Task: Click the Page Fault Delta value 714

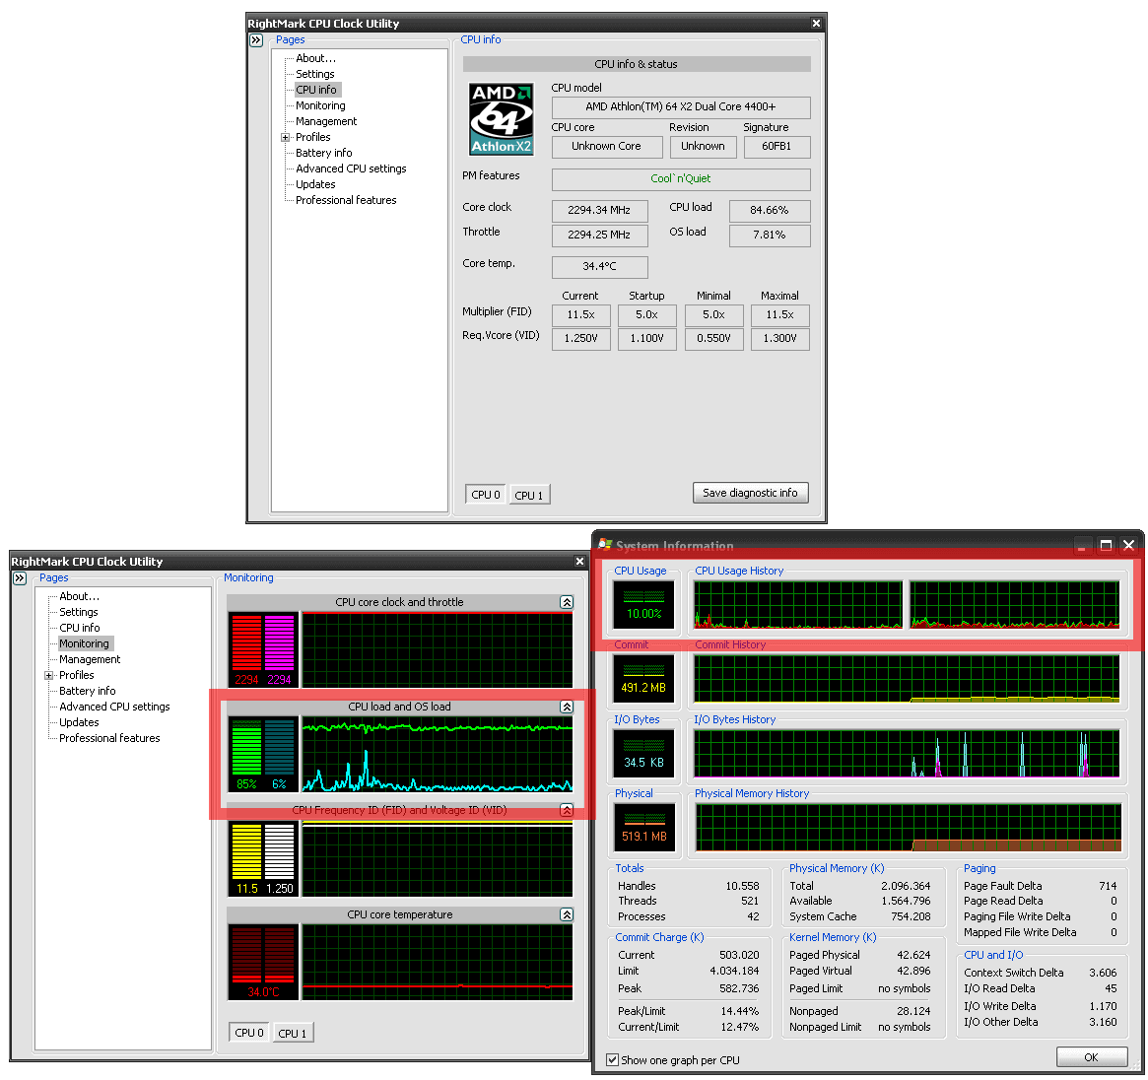Action: point(1108,886)
